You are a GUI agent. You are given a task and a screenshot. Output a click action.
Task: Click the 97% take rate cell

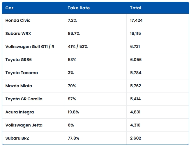click(x=72, y=99)
